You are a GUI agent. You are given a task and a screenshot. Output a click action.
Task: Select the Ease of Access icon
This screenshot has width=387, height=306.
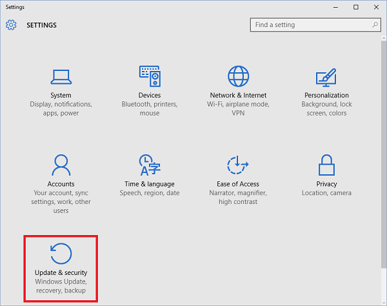click(238, 166)
